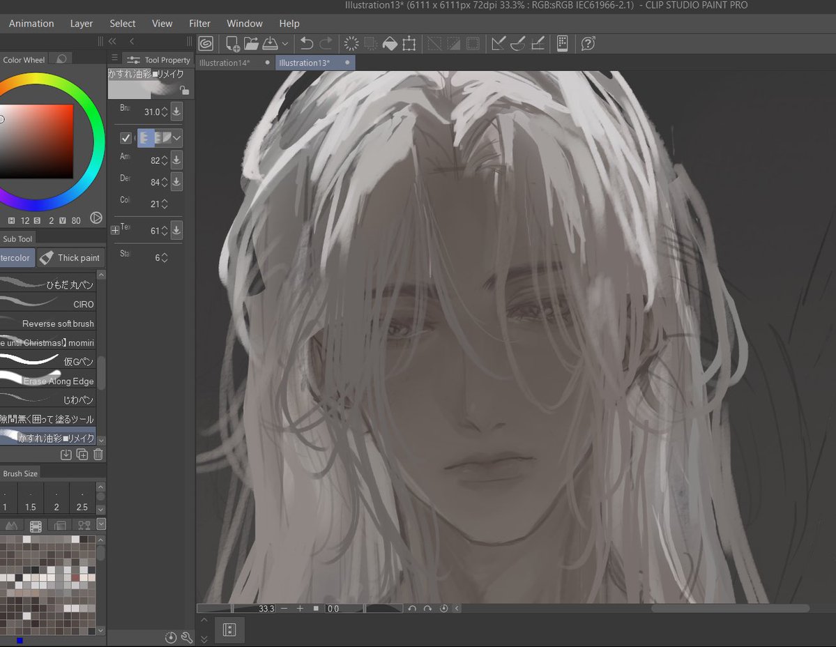Select the Illustration13 canvas tab

coord(315,62)
